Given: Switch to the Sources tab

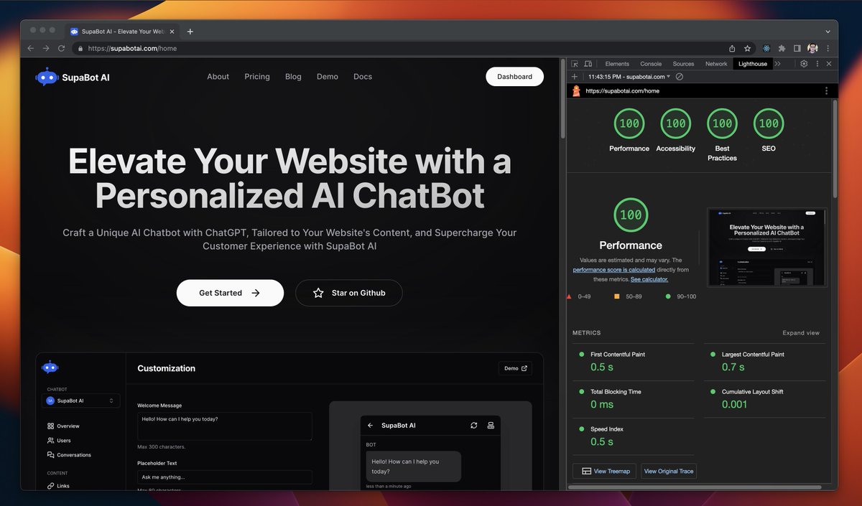Looking at the screenshot, I should tap(683, 64).
